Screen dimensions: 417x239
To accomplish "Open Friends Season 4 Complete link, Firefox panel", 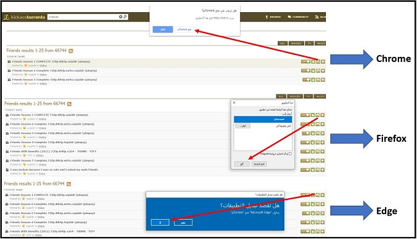I will tap(48, 143).
